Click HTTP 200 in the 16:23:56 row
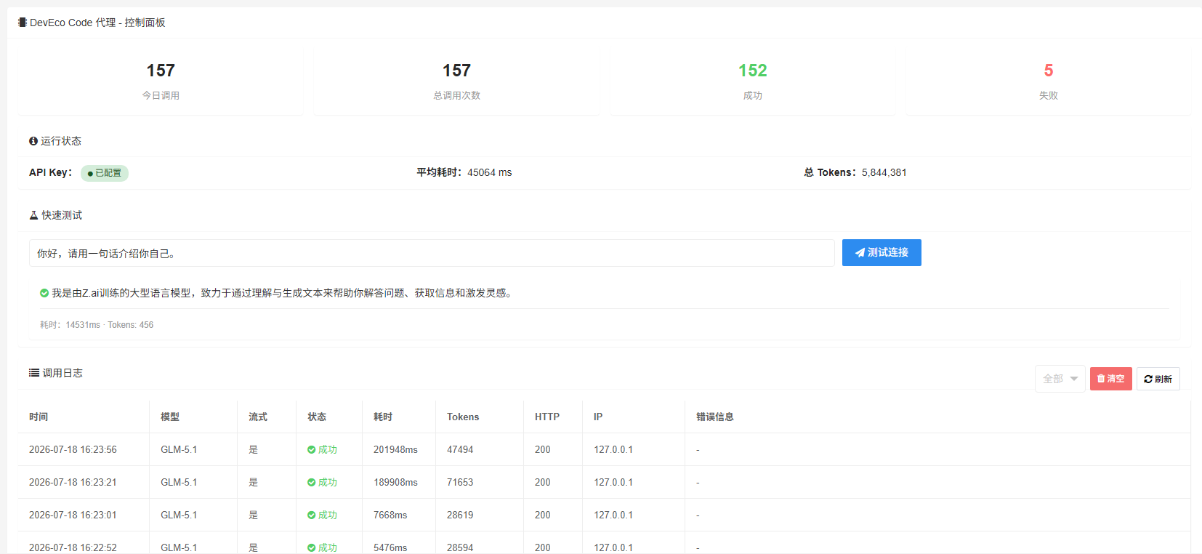This screenshot has height=554, width=1202. click(543, 450)
